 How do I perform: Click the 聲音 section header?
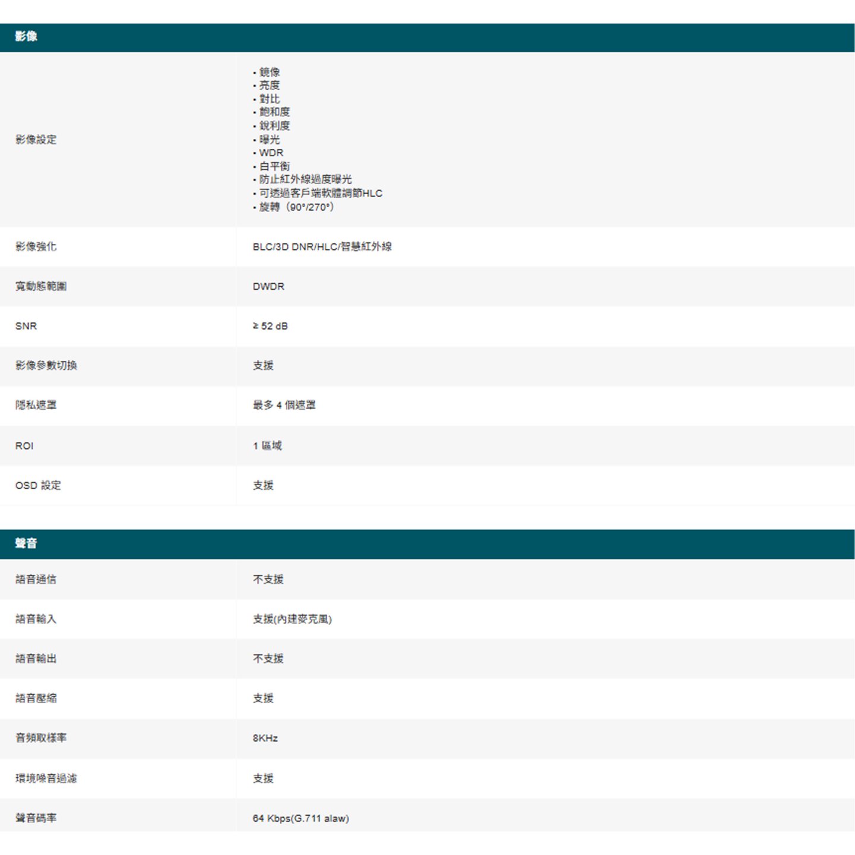coord(26,543)
